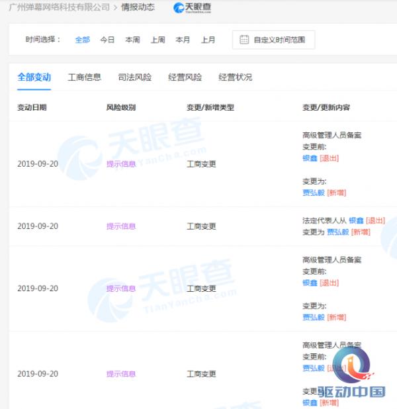Select the 本月 time filter
The width and height of the screenshot is (397, 409).
[183, 40]
